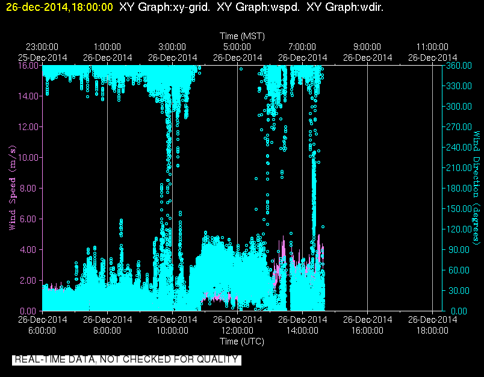Click the "180.00" wind direction value
484x377 pixels.
pyautogui.click(x=459, y=188)
